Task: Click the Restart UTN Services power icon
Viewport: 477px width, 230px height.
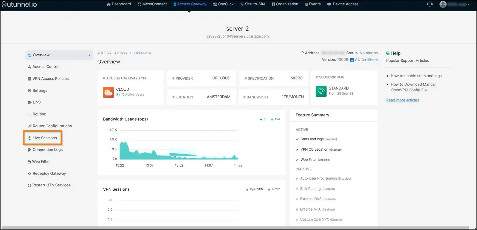Action: point(29,186)
